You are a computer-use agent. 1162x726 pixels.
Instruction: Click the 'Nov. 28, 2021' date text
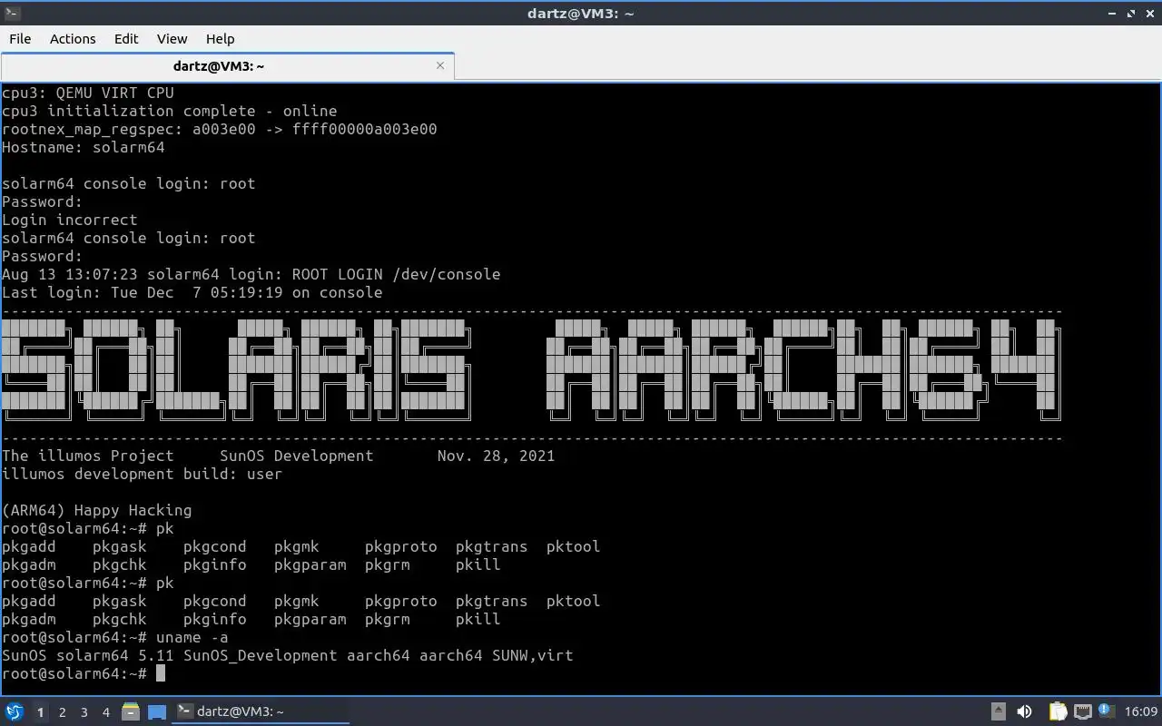tap(496, 456)
